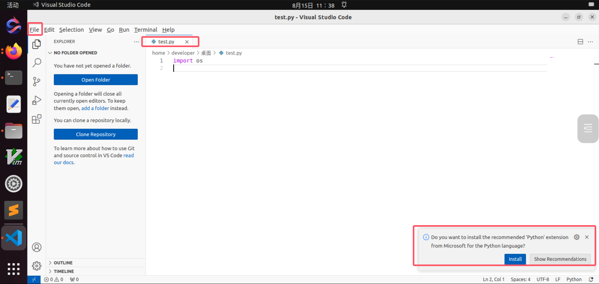
Task: Open the clock and calendar in top bar
Action: [x=313, y=5]
